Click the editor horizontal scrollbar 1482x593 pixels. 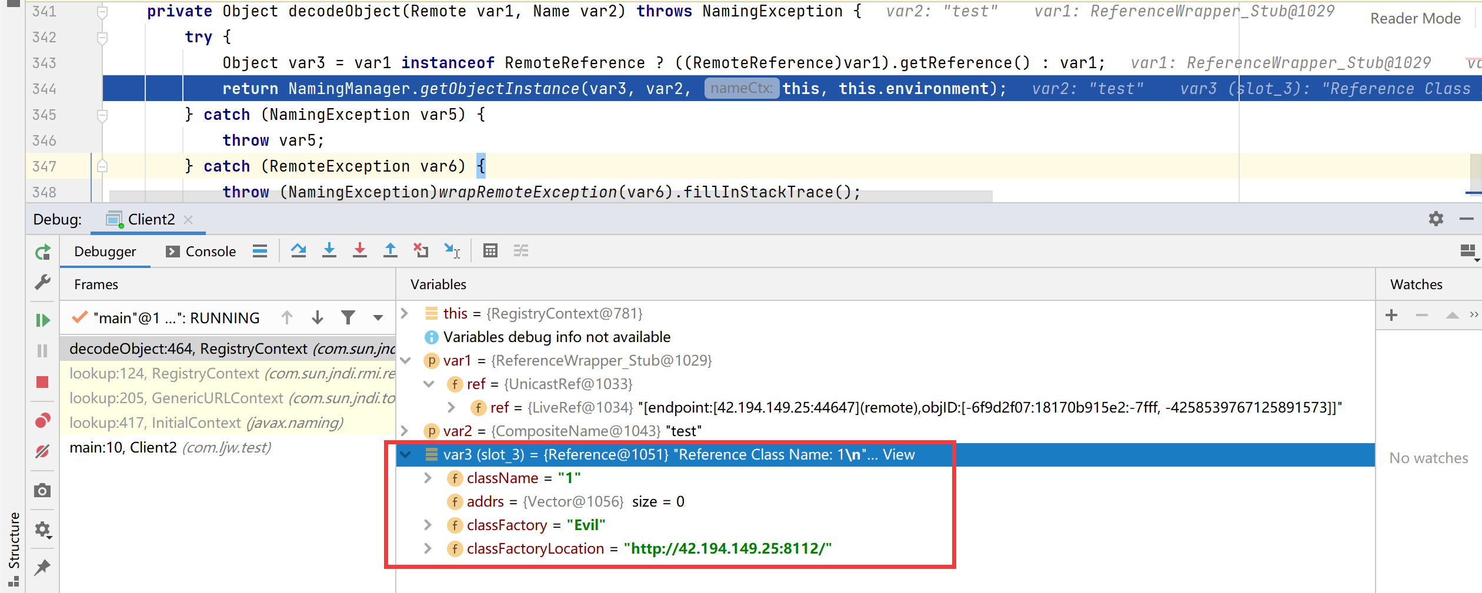click(x=550, y=196)
